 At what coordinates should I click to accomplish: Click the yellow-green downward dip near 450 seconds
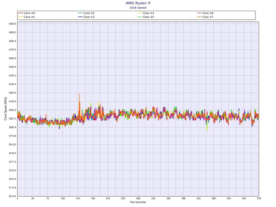point(207,127)
